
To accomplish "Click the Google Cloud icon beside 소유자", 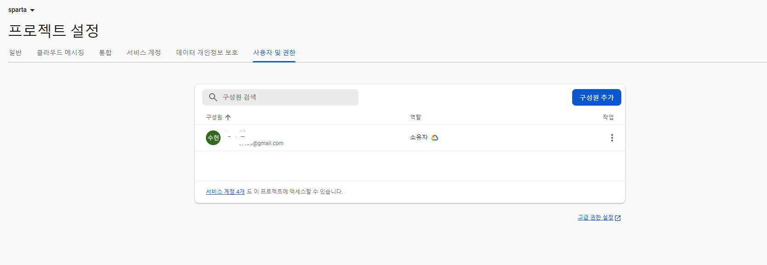I will (x=435, y=138).
